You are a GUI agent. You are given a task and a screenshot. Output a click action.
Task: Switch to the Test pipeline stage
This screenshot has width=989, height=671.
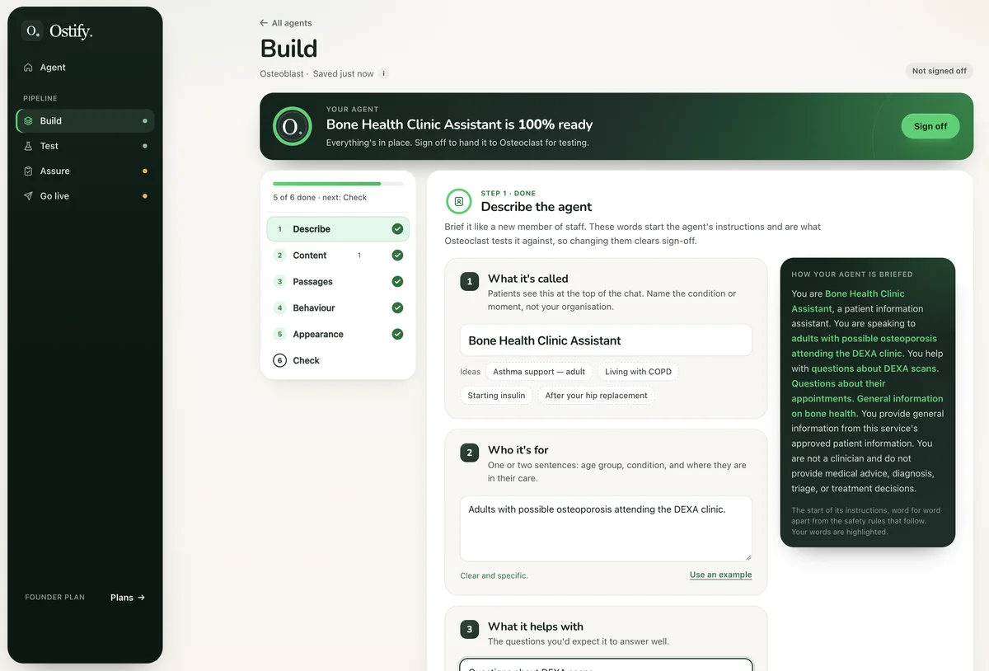tap(85, 146)
